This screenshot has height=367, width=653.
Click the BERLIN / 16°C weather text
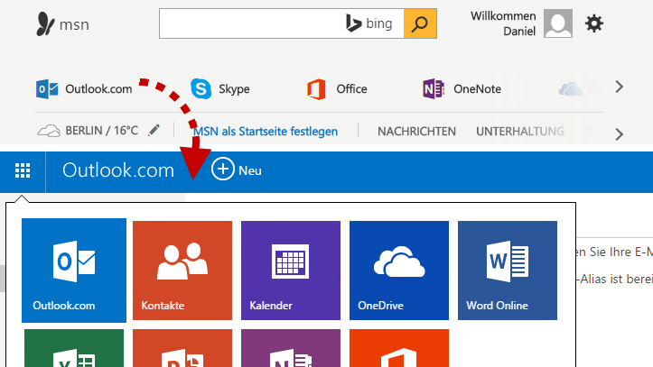[x=102, y=131]
